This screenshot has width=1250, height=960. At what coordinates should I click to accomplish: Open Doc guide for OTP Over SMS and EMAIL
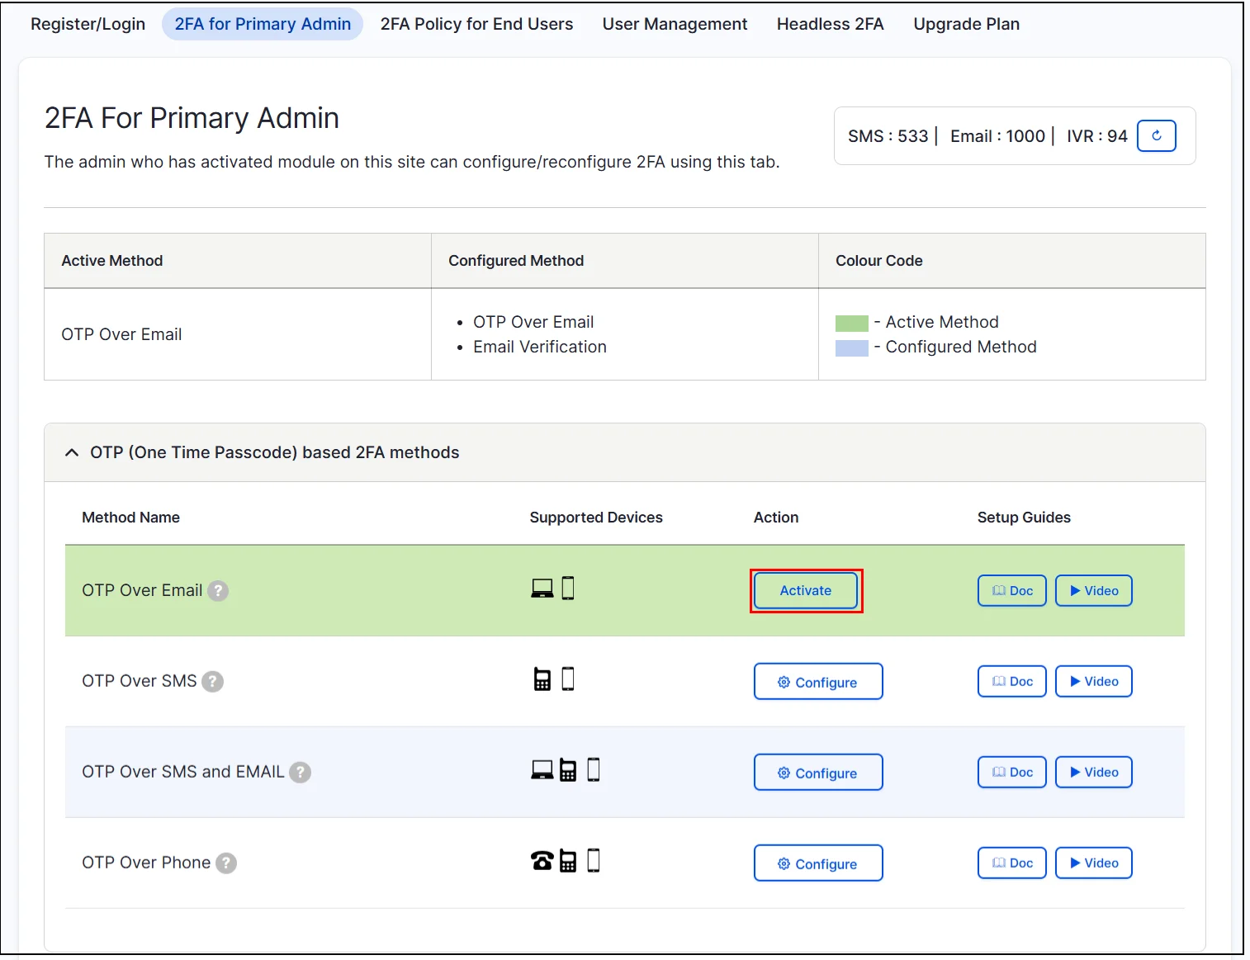click(x=1012, y=773)
